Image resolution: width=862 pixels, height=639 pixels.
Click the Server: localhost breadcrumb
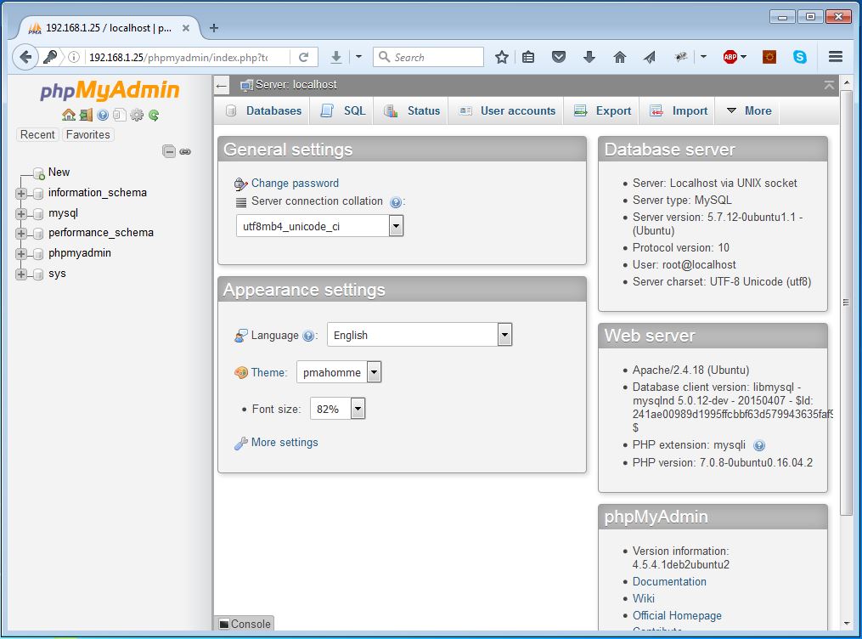(296, 85)
